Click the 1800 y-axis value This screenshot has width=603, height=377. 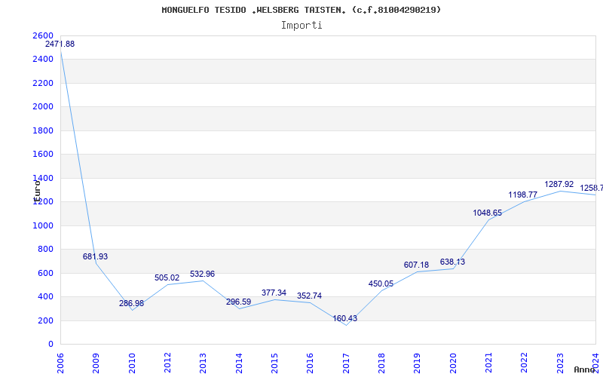pos(43,130)
